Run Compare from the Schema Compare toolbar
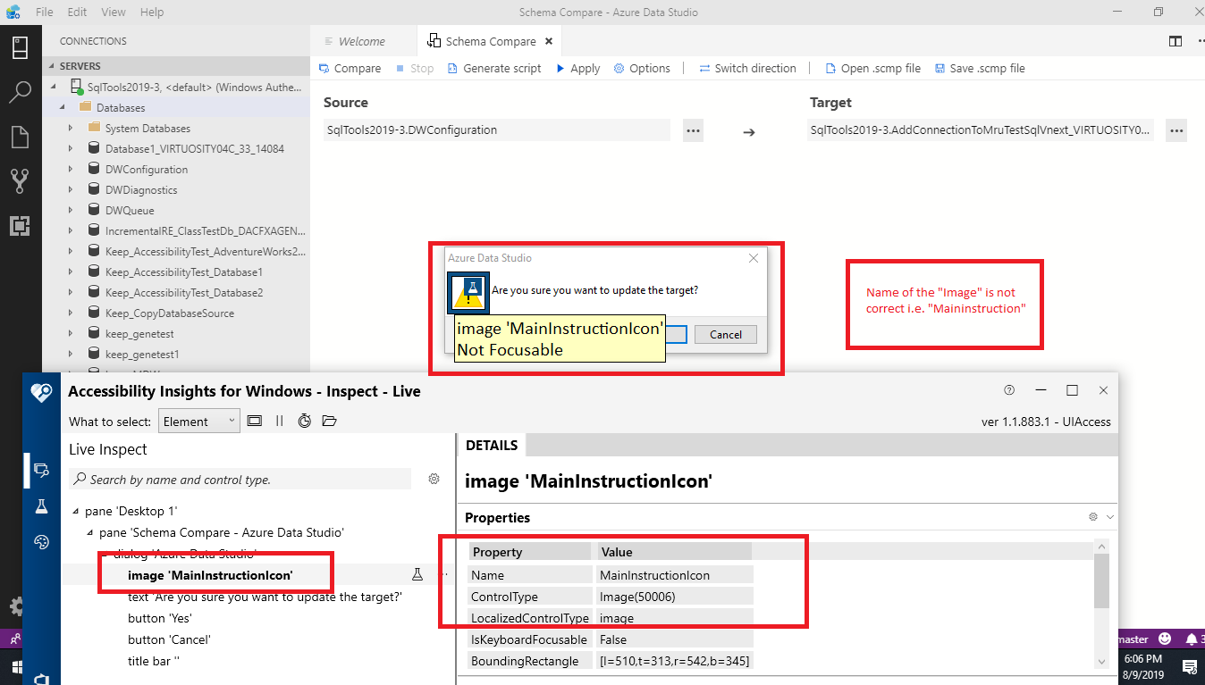 click(350, 67)
